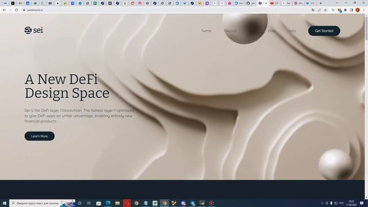The width and height of the screenshot is (368, 207).
Task: Open the translate page icon
Action: pos(313,10)
